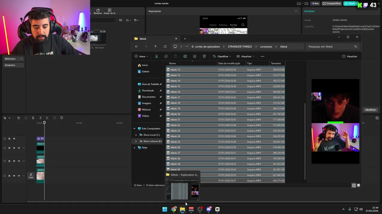Hide the middle NARUTO video track
This screenshot has height=214, width=382.
coord(14,161)
